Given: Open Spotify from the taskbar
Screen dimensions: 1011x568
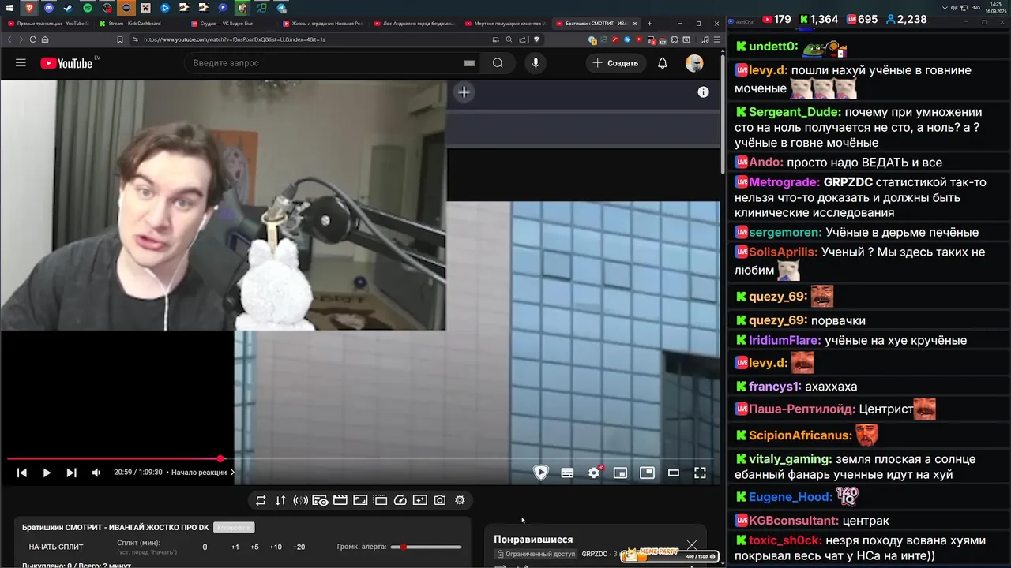Looking at the screenshot, I should click(88, 8).
